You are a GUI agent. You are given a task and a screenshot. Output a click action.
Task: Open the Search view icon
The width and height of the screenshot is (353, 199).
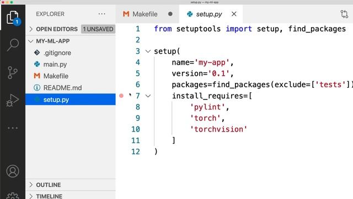(x=13, y=45)
